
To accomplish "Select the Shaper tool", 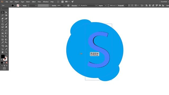I will 2,27.
